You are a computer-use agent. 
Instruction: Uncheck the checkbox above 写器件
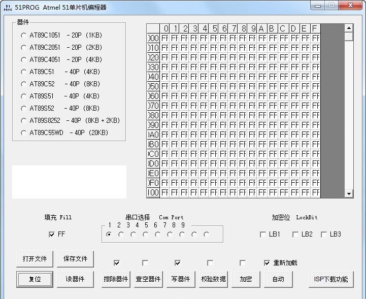pyautogui.click(x=177, y=263)
